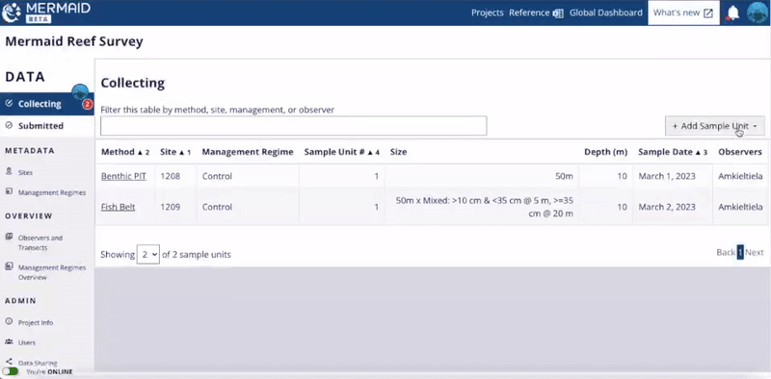Open the What's new button

[x=683, y=13]
